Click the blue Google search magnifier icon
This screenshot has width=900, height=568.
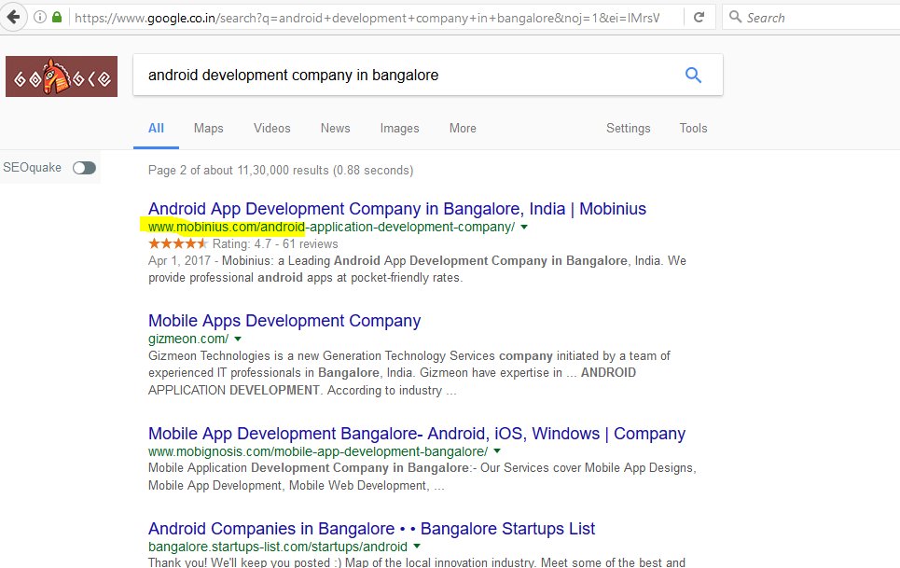point(693,75)
